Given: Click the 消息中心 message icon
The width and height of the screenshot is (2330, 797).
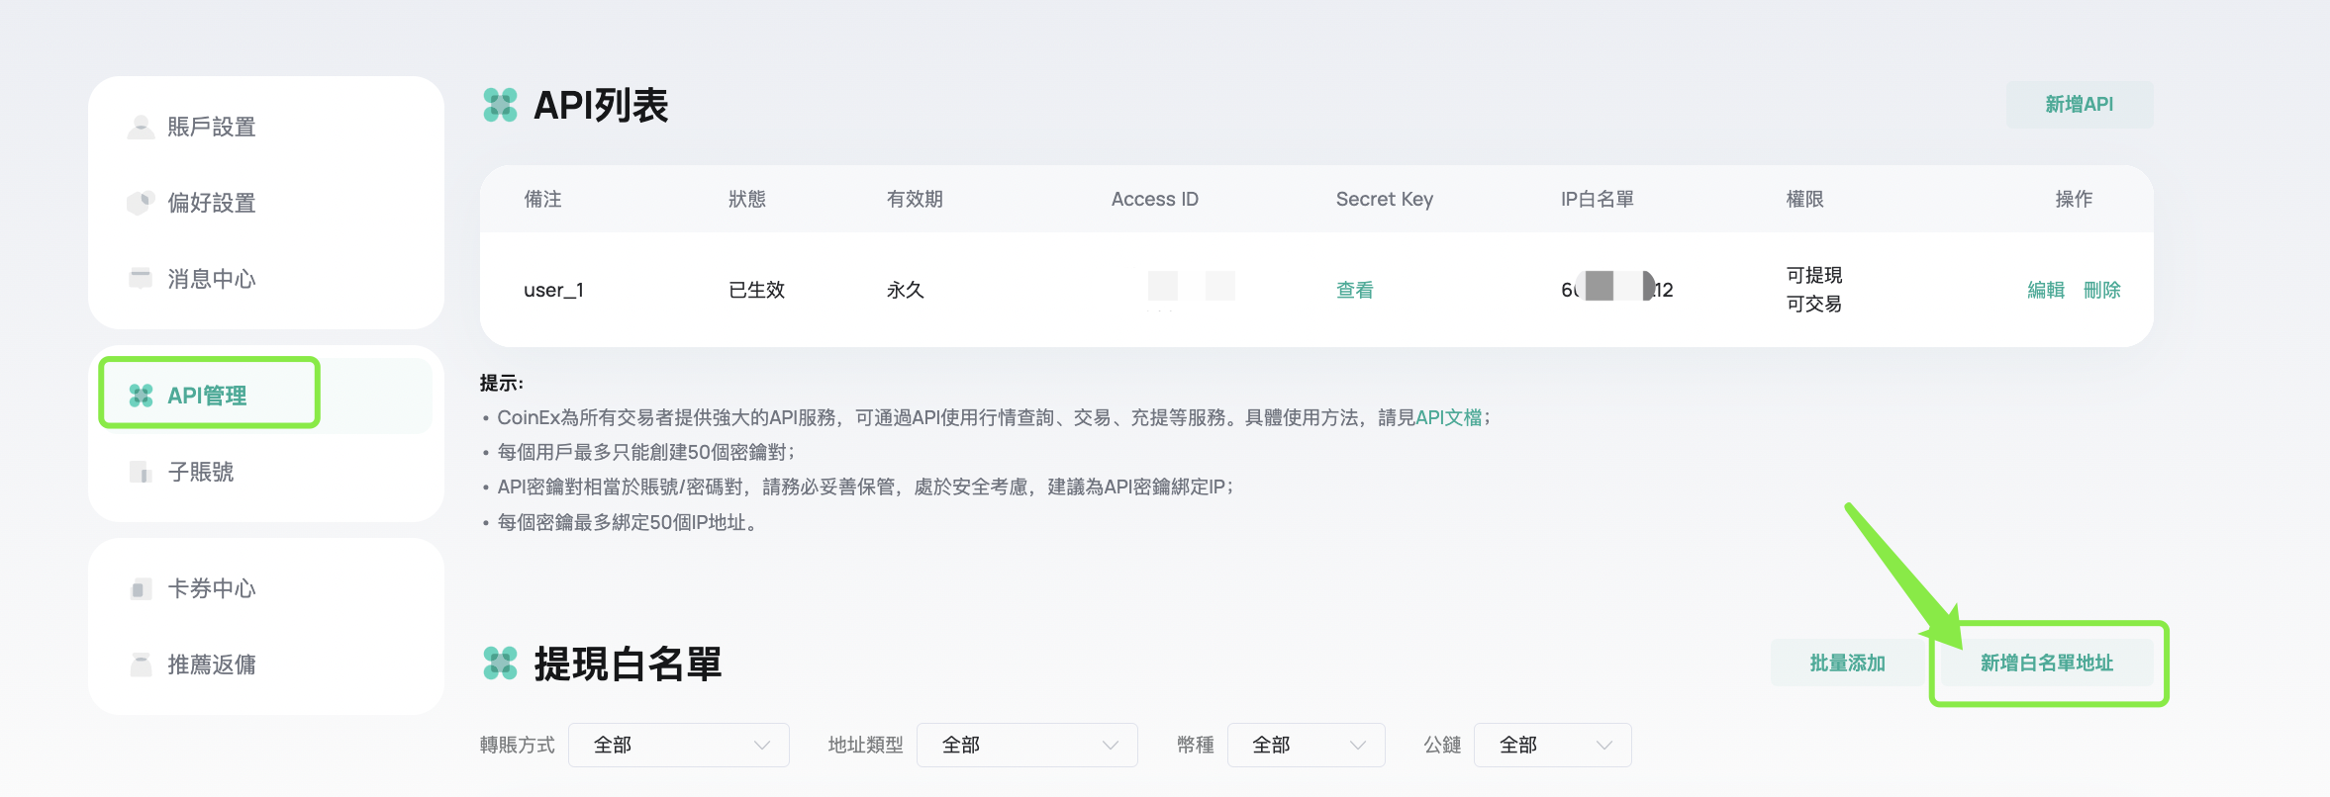Looking at the screenshot, I should point(141,278).
